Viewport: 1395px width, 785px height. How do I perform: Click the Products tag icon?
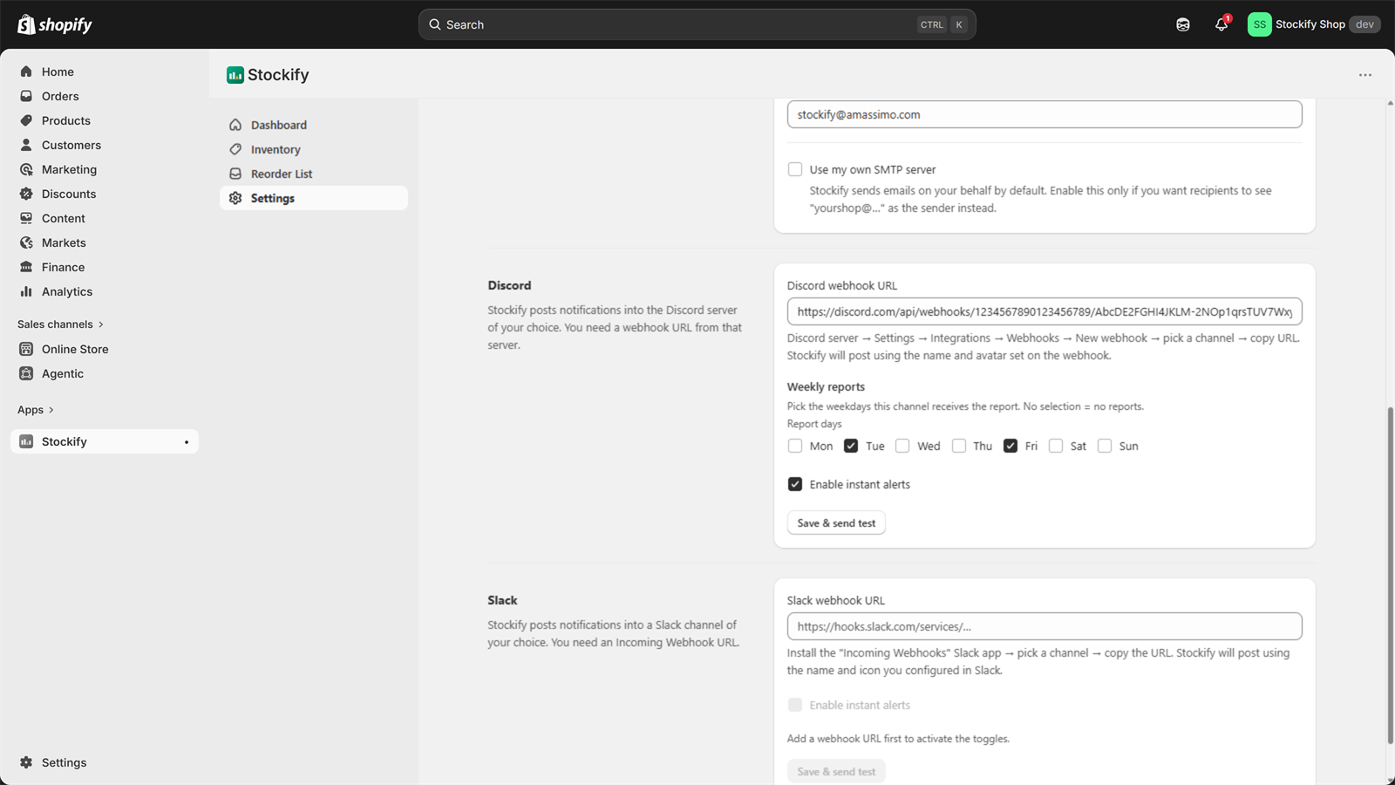pos(26,120)
